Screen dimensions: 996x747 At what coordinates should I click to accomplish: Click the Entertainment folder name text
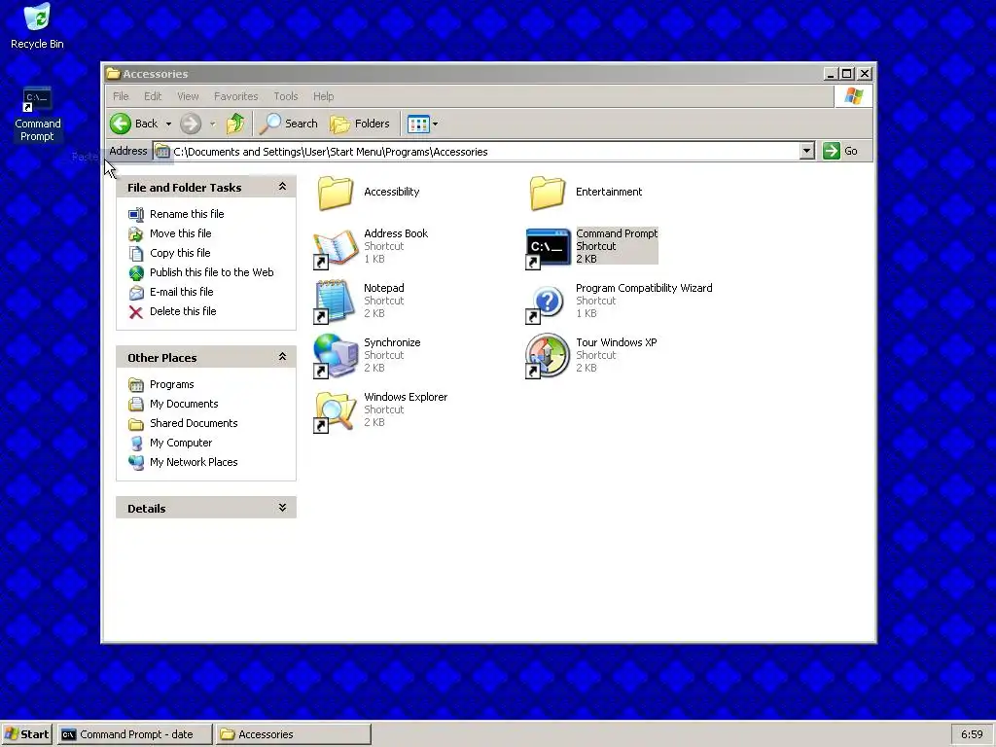[609, 192]
